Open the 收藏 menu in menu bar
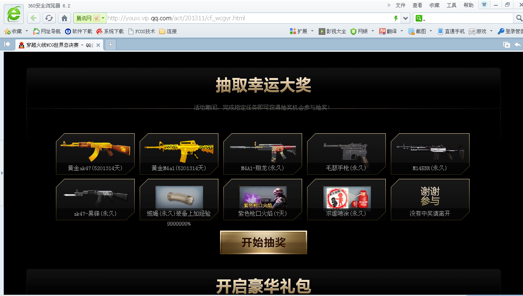 pyautogui.click(x=434, y=5)
